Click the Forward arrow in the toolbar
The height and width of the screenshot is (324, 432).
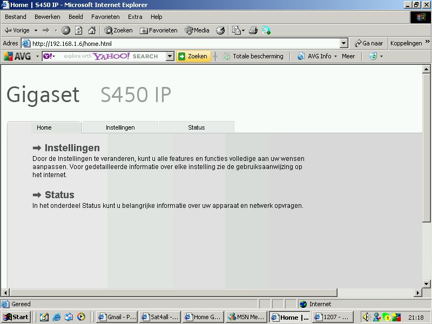[x=46, y=30]
